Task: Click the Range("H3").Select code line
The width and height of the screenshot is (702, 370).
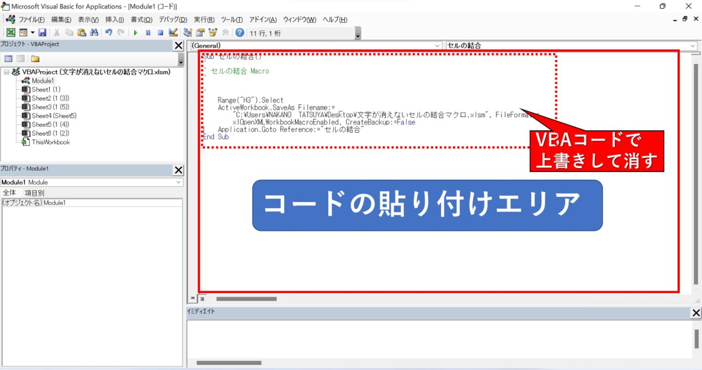Action: (251, 100)
